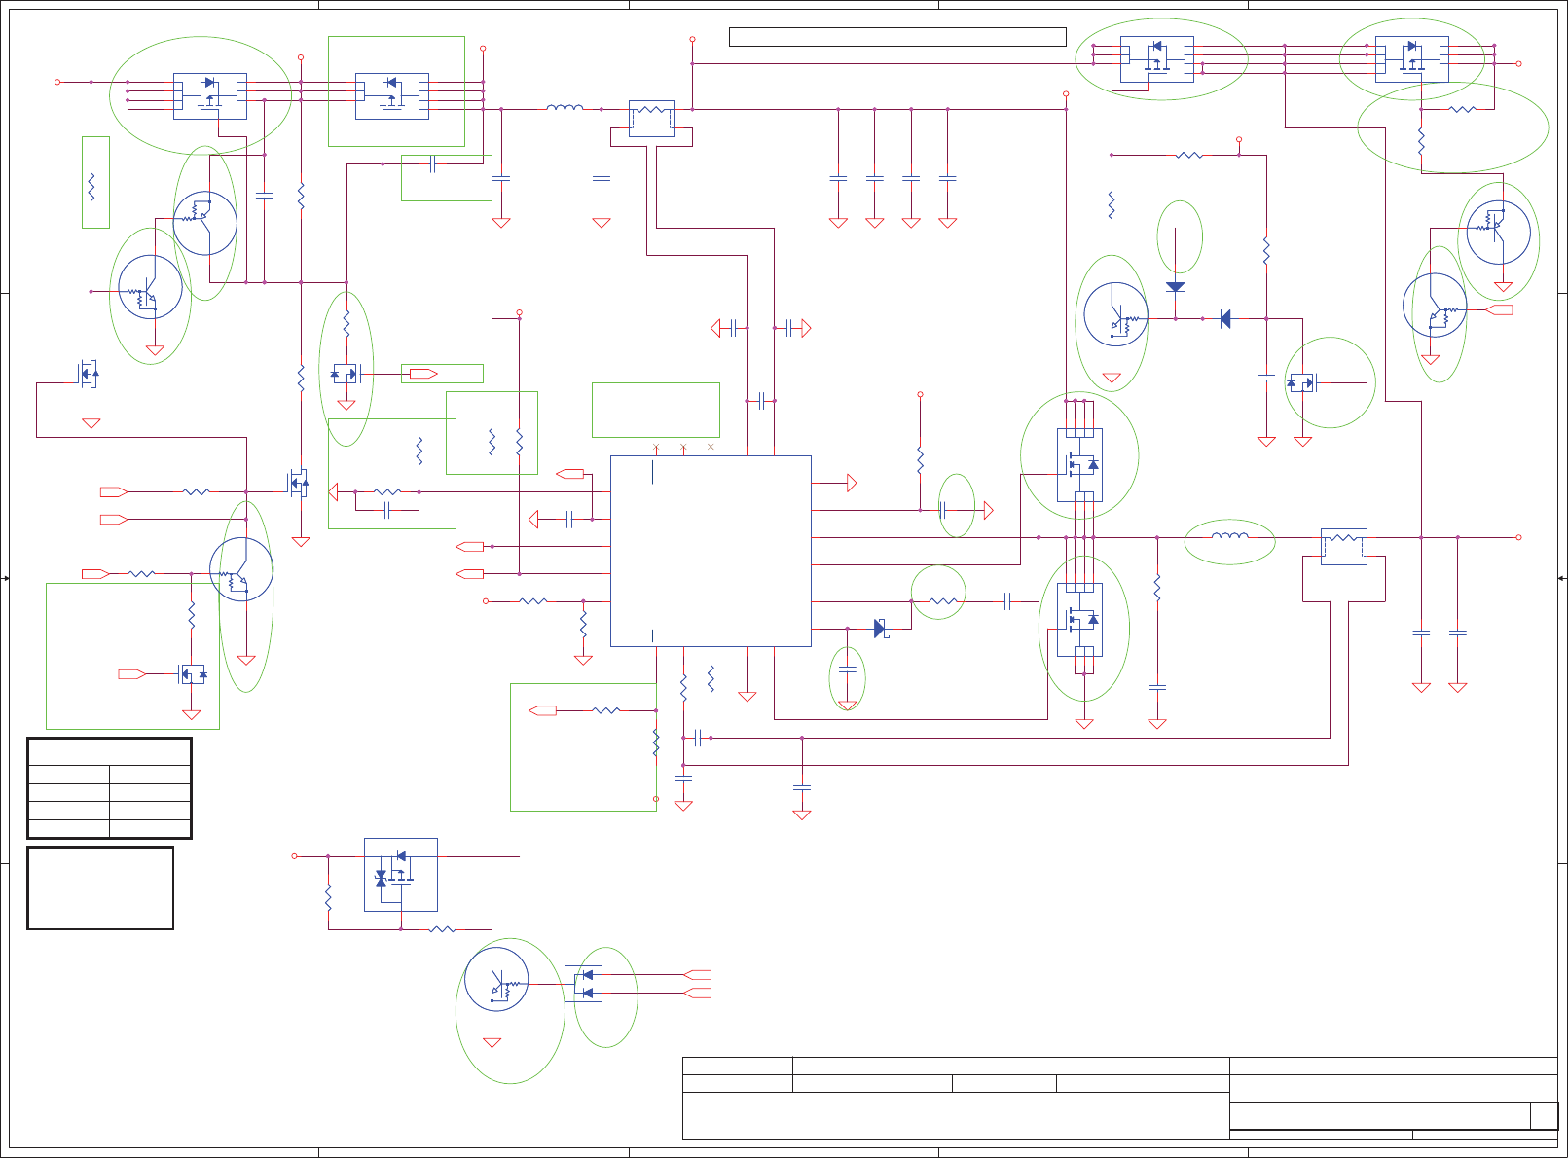Viewport: 1568px width, 1158px height.
Task: Click the Schottky diode beside the controller IC
Action: click(881, 629)
